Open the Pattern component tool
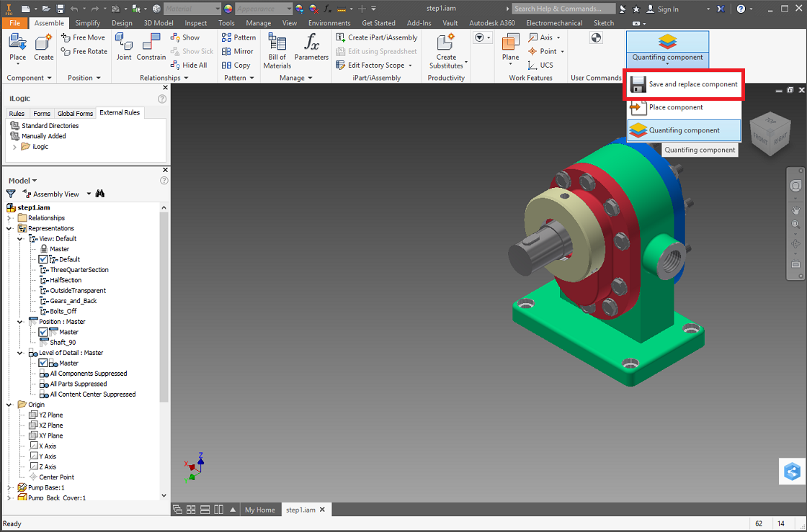This screenshot has height=532, width=807. point(238,37)
